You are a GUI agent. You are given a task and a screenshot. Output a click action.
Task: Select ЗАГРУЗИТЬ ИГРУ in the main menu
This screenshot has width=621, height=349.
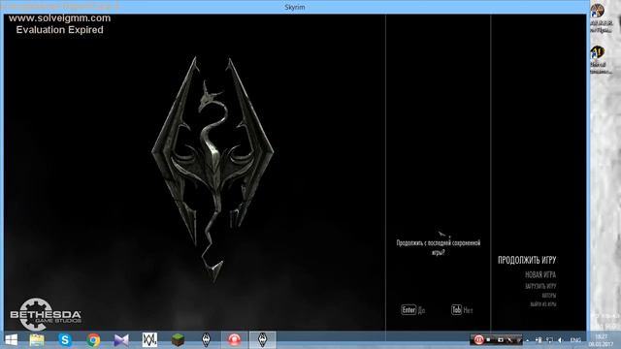tap(540, 286)
